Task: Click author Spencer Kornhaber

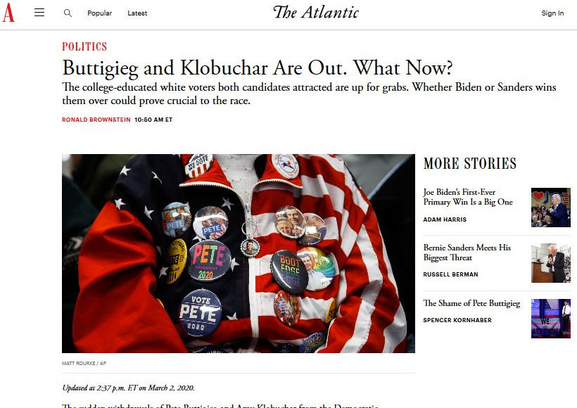Action: coord(457,320)
